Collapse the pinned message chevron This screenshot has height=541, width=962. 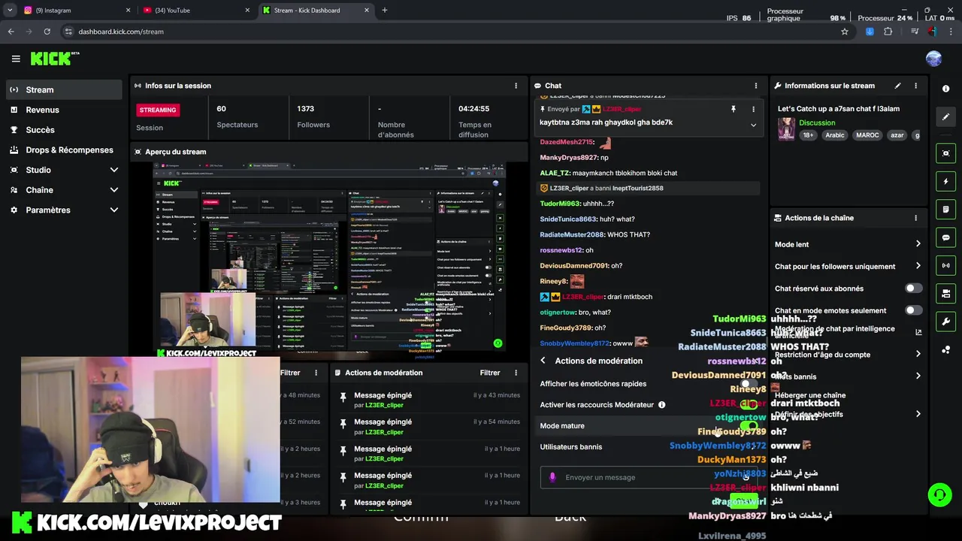point(753,125)
